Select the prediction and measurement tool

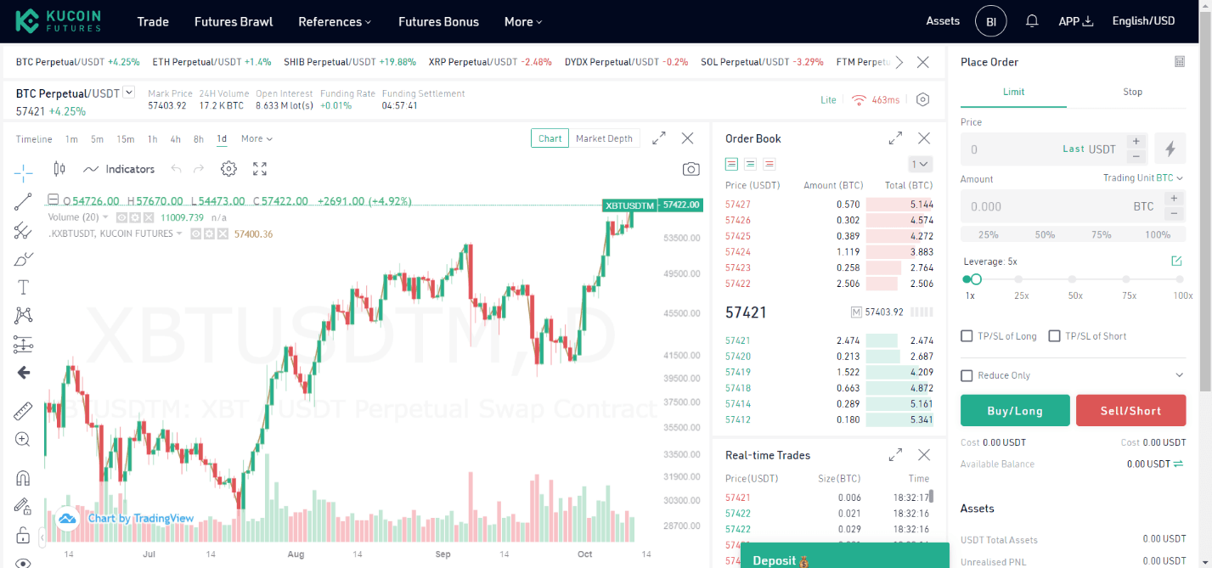tap(23, 344)
